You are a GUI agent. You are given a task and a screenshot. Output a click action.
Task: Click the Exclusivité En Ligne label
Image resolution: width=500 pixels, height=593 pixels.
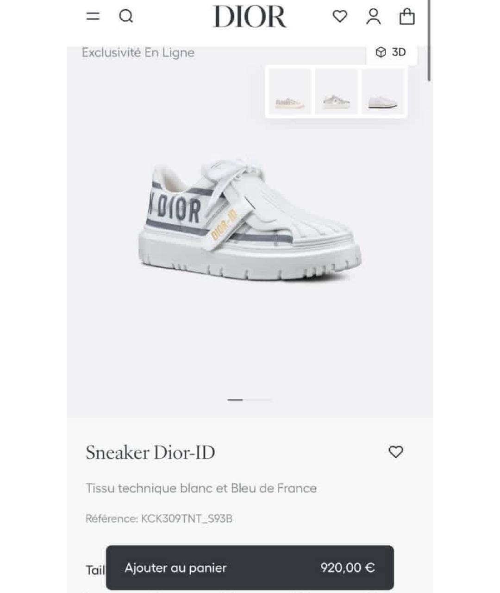pos(138,52)
